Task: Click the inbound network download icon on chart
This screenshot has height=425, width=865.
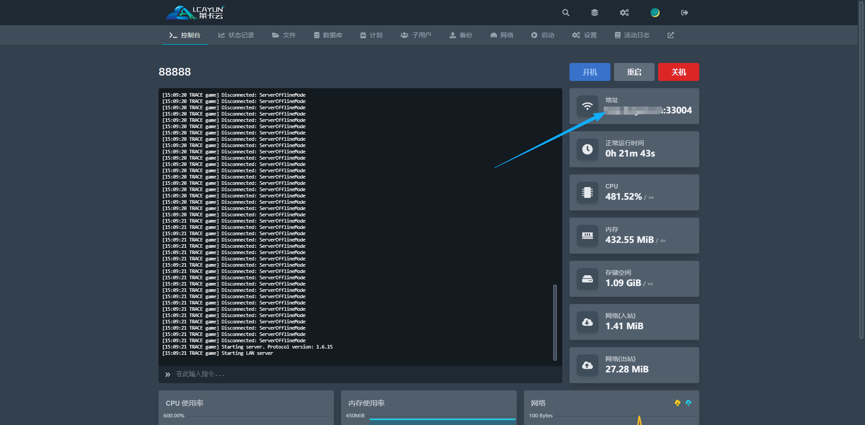Action: (677, 403)
